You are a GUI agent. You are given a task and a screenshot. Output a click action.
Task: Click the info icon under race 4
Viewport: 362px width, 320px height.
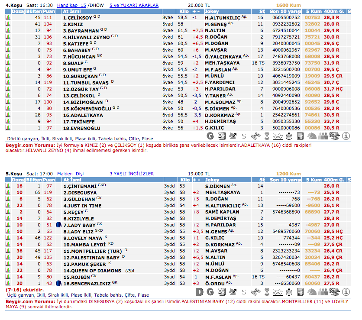click(x=346, y=136)
